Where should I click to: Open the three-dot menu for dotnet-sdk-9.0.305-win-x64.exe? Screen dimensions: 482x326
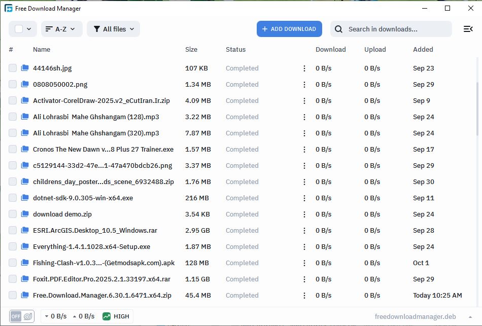(304, 198)
